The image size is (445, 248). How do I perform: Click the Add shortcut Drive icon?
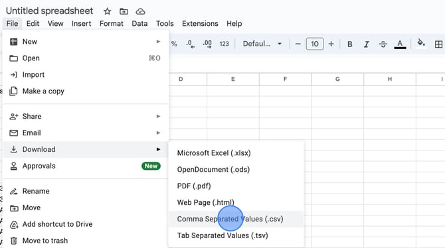coord(14,225)
